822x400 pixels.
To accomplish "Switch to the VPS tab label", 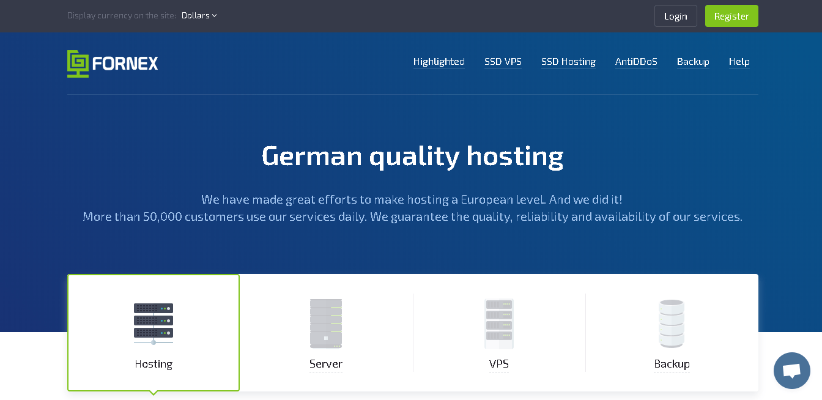I will pos(499,364).
